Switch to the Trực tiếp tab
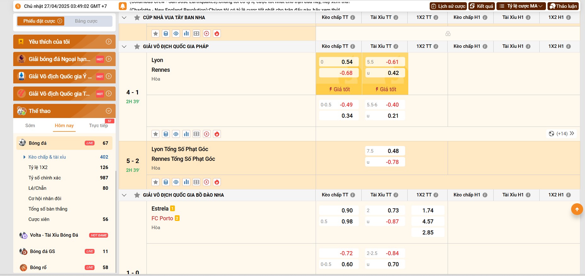This screenshot has height=276, width=585. (x=98, y=126)
